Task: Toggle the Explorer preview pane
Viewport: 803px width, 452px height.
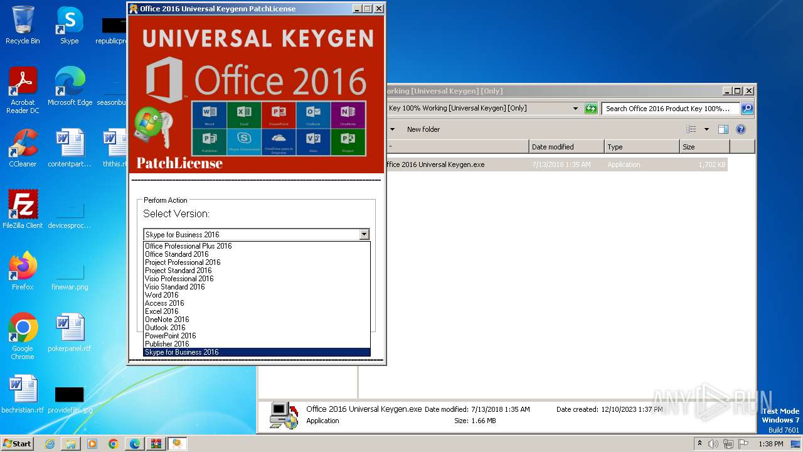Action: (x=723, y=129)
